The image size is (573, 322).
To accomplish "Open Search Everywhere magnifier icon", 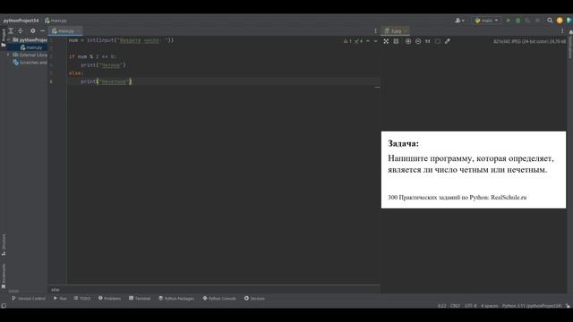I will coord(550,21).
